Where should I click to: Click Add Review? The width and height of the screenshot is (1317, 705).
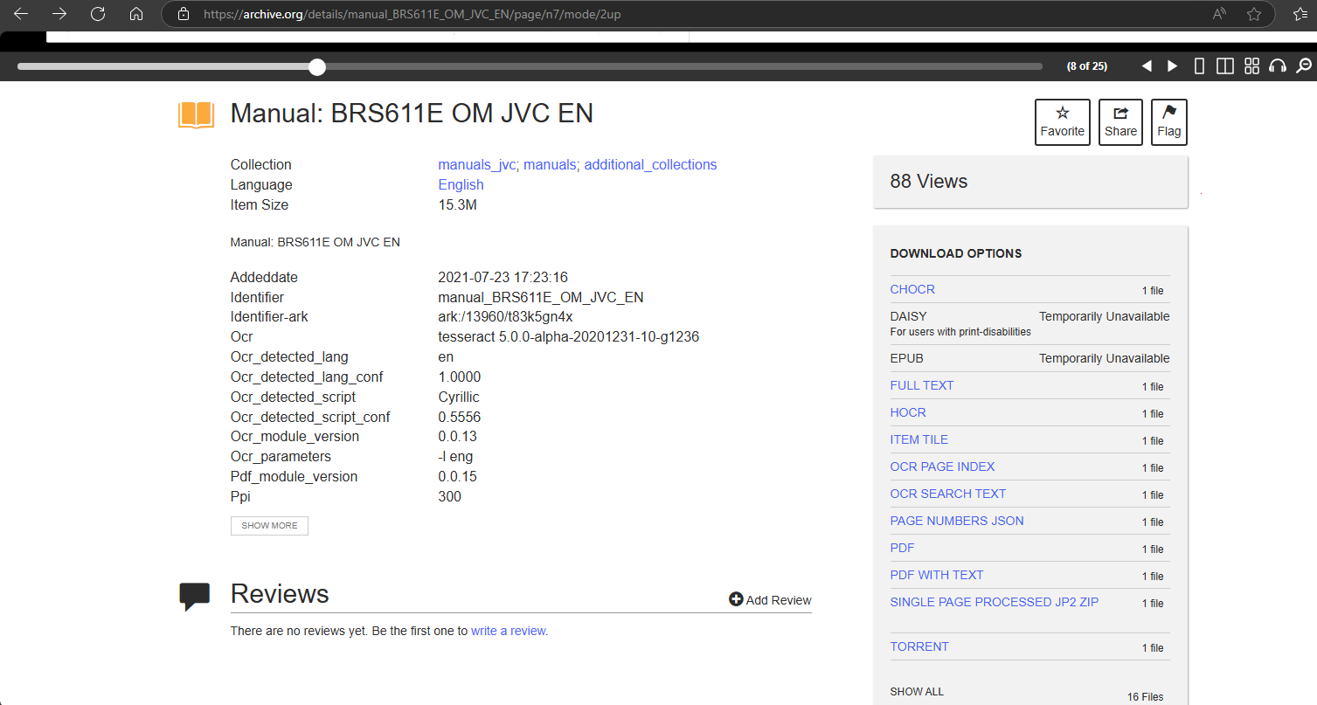[770, 600]
